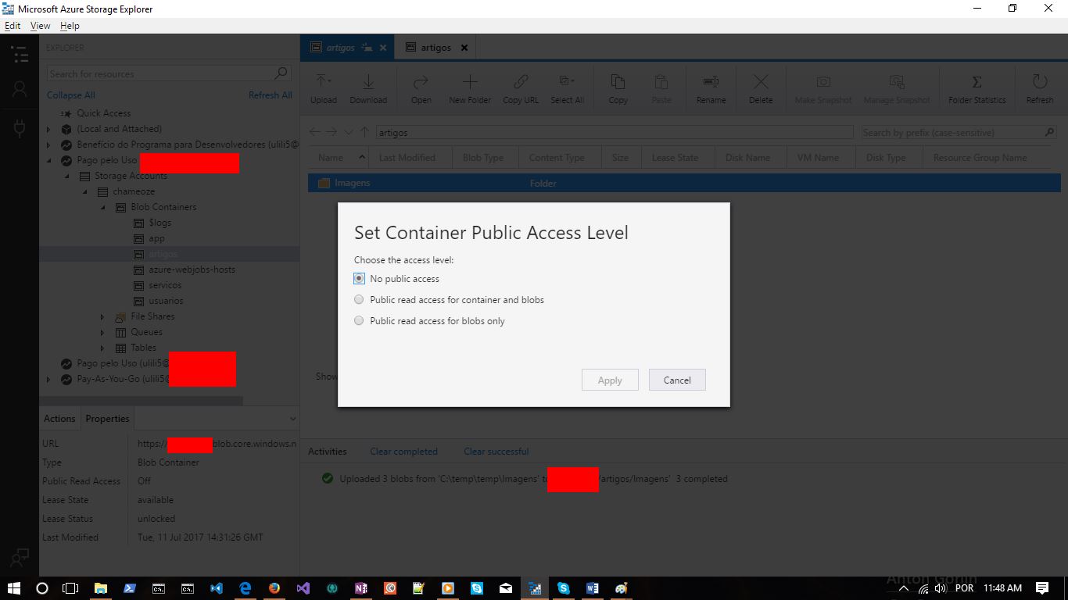
Task: Open the account management icon in sidebar
Action: click(x=20, y=89)
